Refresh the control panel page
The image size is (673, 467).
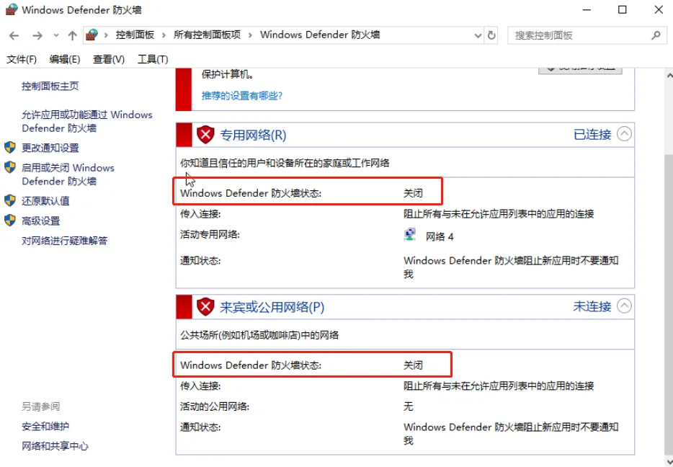click(492, 35)
